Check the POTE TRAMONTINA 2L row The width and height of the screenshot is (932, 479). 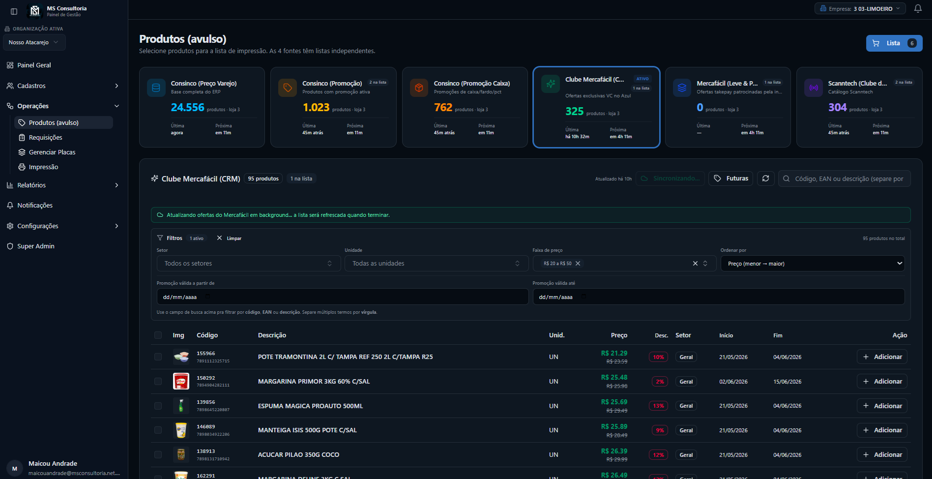[x=158, y=357]
